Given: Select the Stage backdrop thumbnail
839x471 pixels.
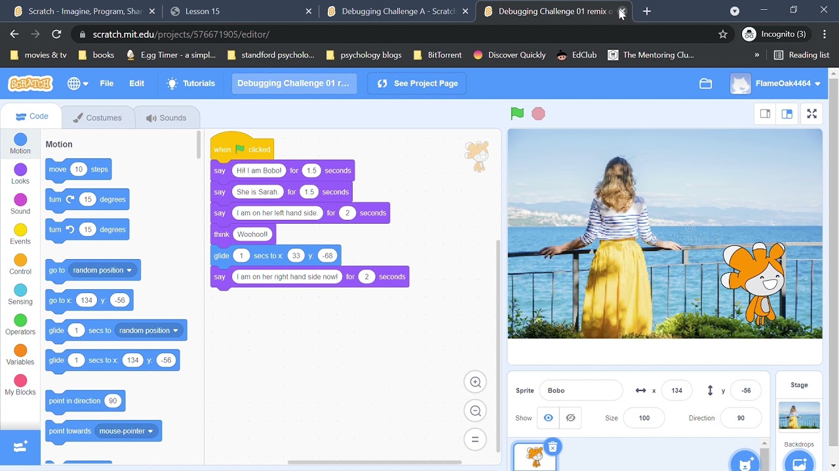Looking at the screenshot, I should [x=799, y=416].
